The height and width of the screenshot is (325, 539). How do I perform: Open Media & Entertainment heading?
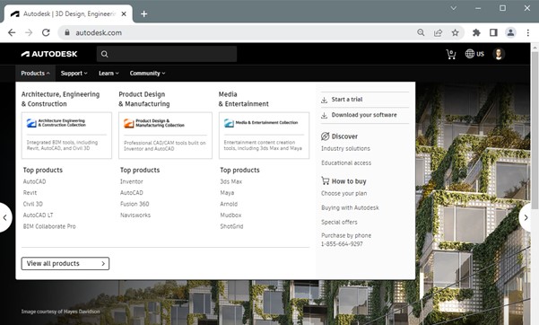[243, 99]
